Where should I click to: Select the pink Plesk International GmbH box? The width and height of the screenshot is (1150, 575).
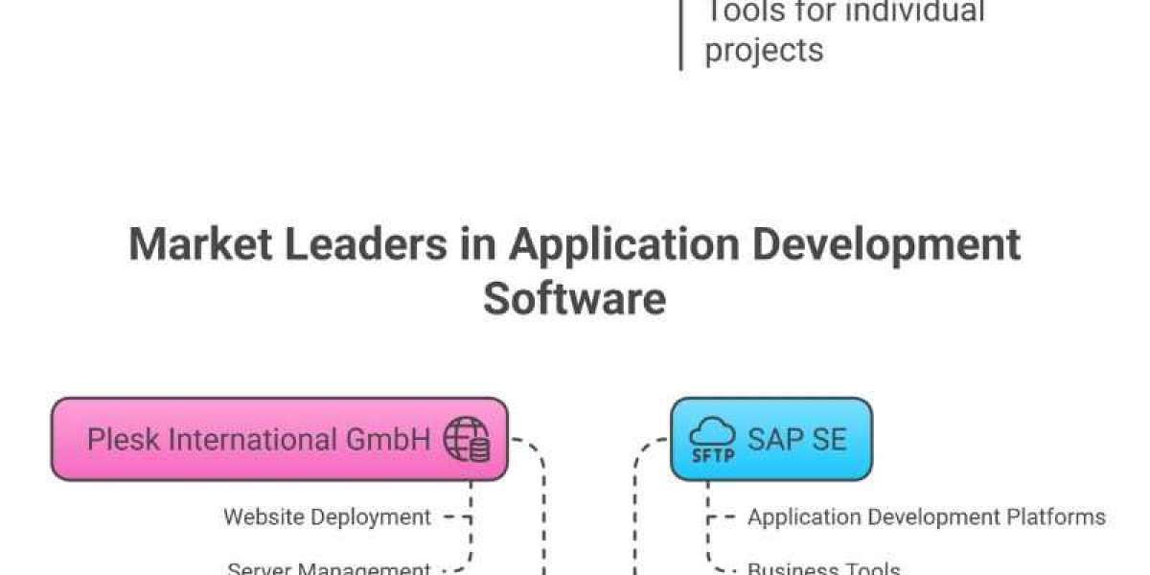(x=279, y=439)
